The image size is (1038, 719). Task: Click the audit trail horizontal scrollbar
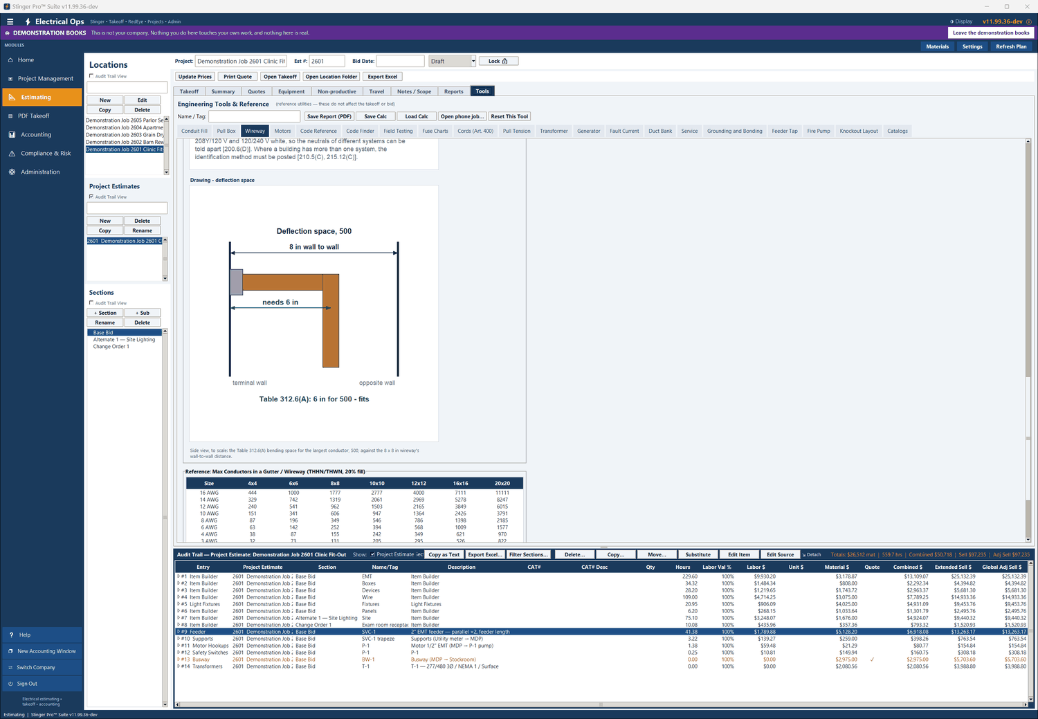601,704
